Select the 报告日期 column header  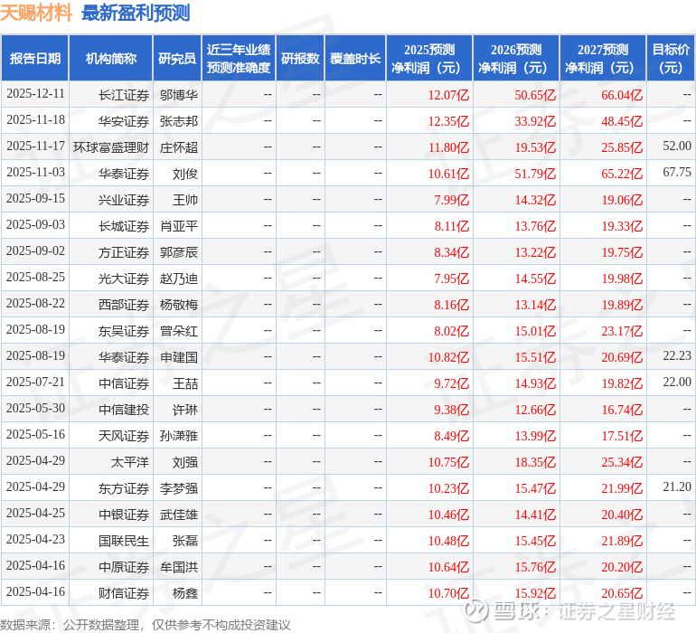(x=35, y=58)
